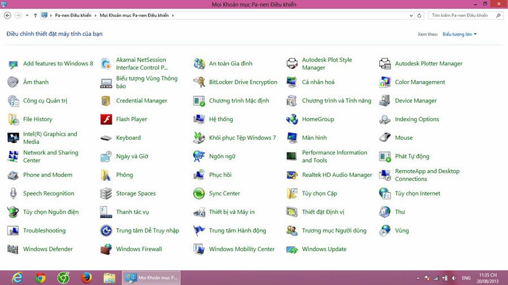508x285 pixels.
Task: Launch Firefox from the taskbar
Action: point(86,278)
